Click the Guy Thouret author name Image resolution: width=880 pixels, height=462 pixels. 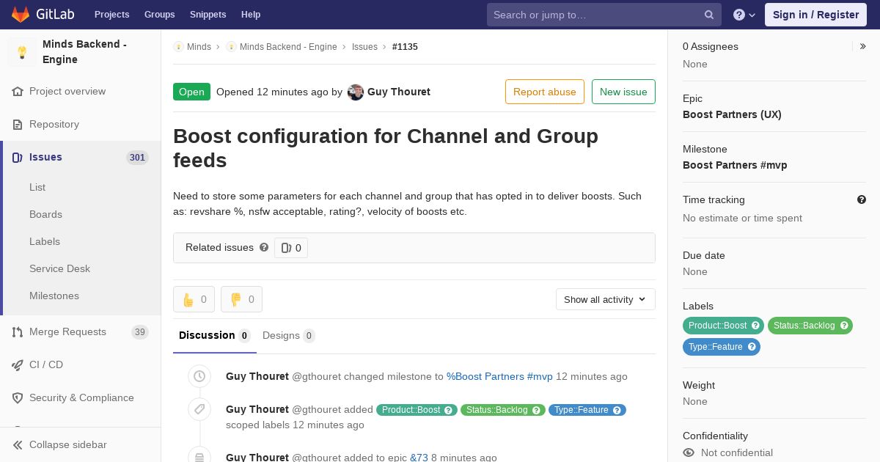click(x=399, y=92)
